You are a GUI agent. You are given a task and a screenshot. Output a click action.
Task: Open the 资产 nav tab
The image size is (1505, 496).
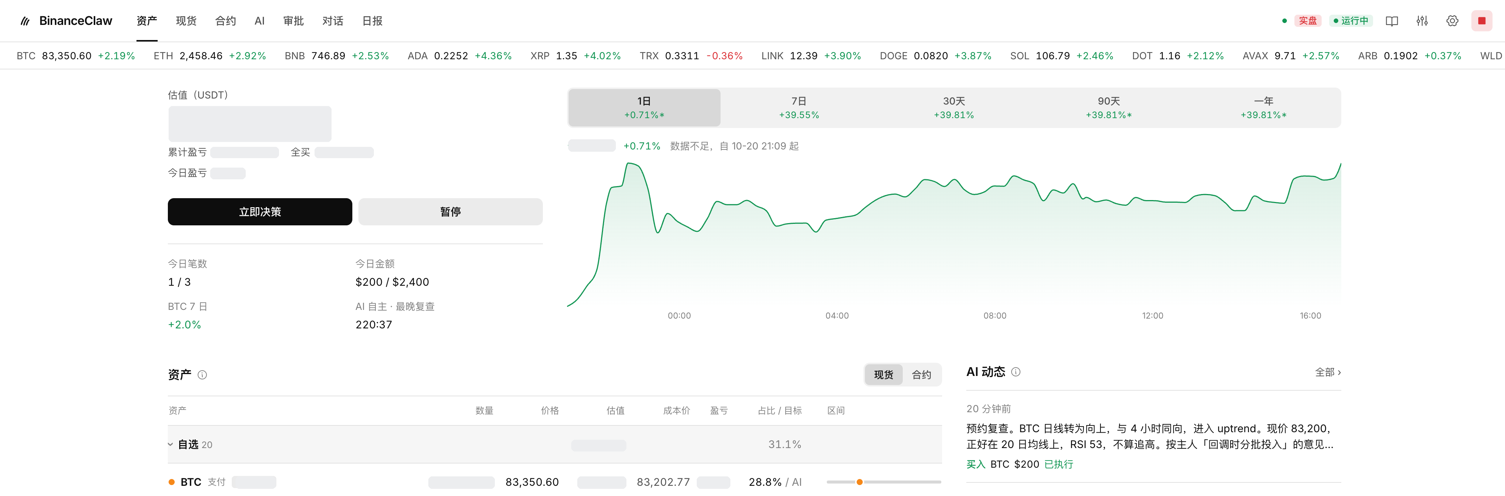point(147,21)
